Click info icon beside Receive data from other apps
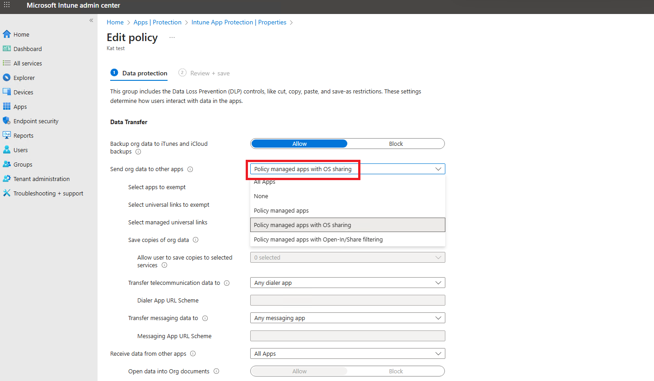This screenshot has height=381, width=654. click(x=193, y=353)
